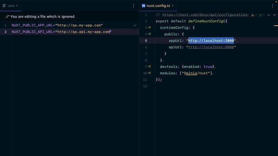Open the nuxt.com docs configuration link
278x156 pixels.
(205, 15)
